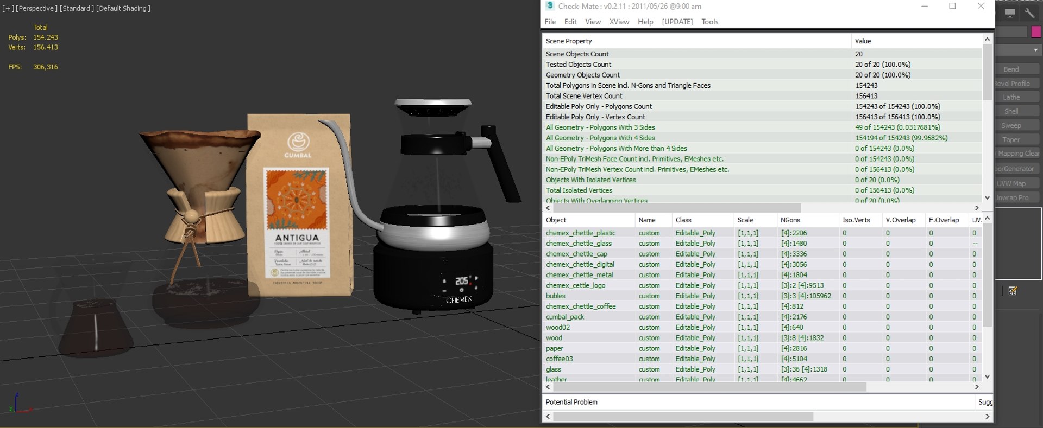Click 'All Geometry - Polygons With 3 Sides' row
Image resolution: width=1043 pixels, height=428 pixels.
pyautogui.click(x=762, y=127)
